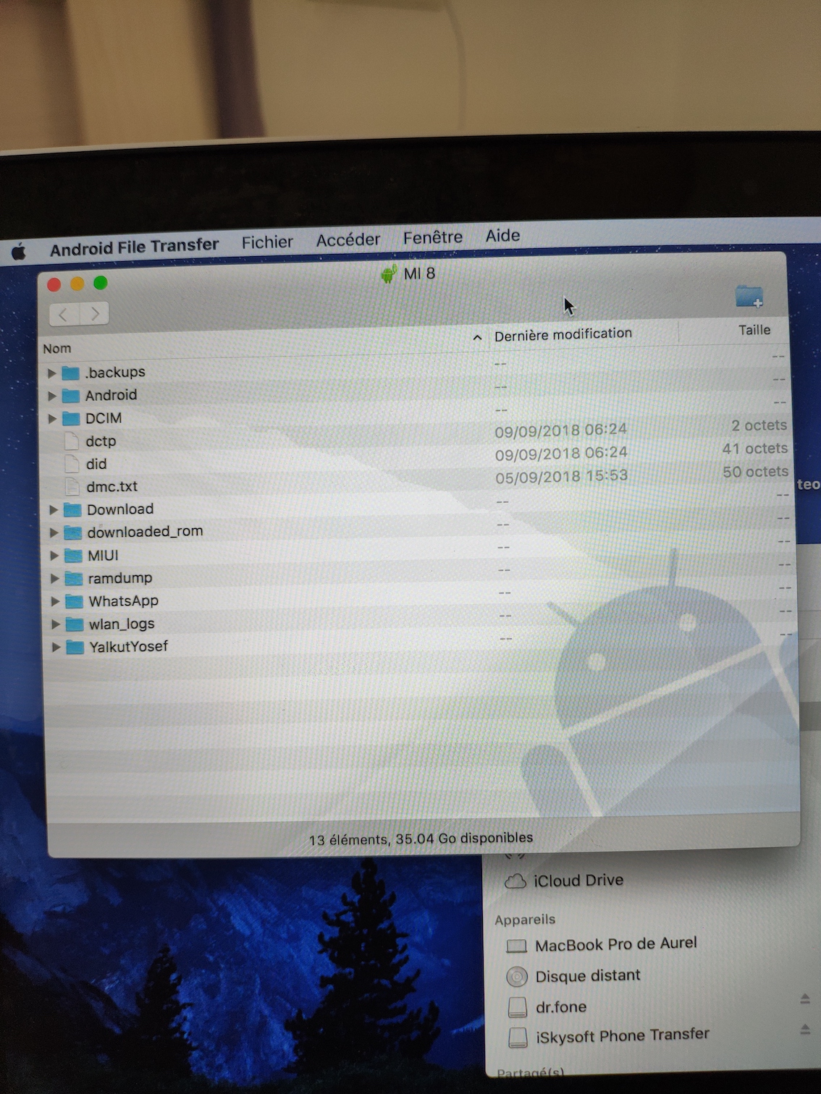Select Disque distant in Finder sidebar
The image size is (821, 1094).
(x=588, y=976)
